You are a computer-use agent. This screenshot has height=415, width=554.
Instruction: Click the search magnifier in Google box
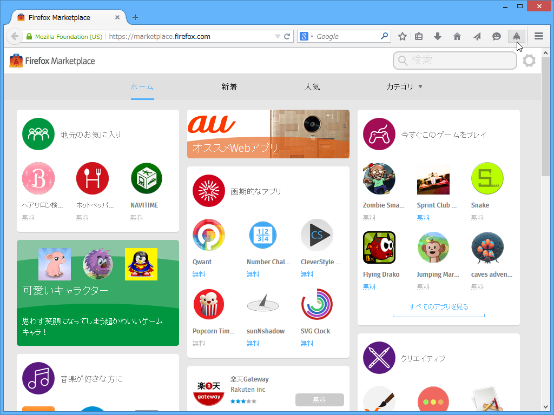pyautogui.click(x=385, y=36)
